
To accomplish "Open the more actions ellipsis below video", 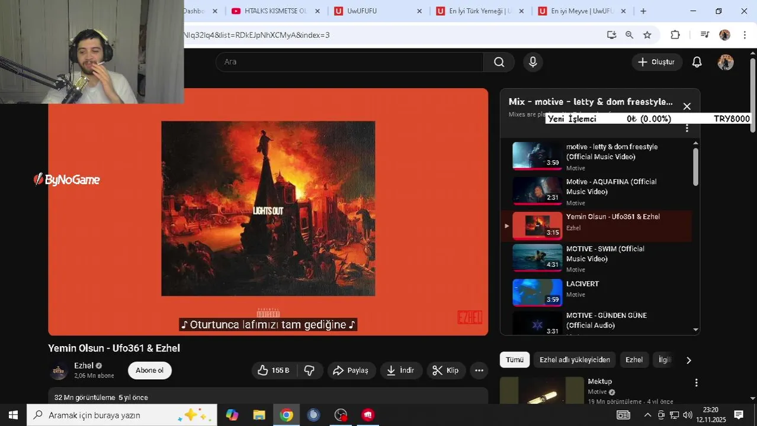I will pos(479,370).
